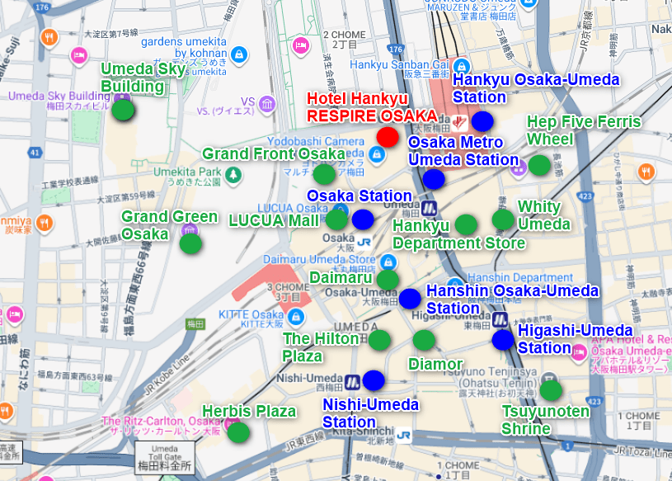This screenshot has width=672, height=481.
Task: Click the green Grand Front Osaka dot
Action: click(x=324, y=174)
